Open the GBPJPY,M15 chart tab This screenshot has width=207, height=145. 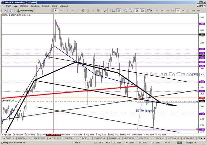coord(40,138)
